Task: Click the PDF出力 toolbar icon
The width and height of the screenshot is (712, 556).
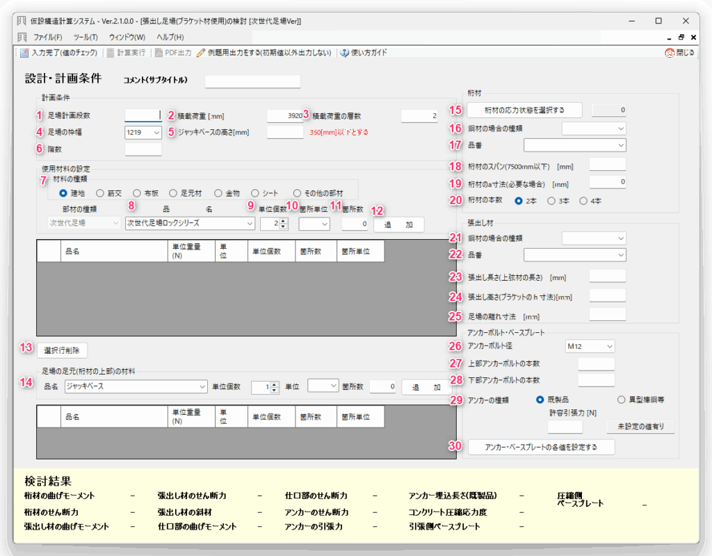Action: tap(159, 53)
